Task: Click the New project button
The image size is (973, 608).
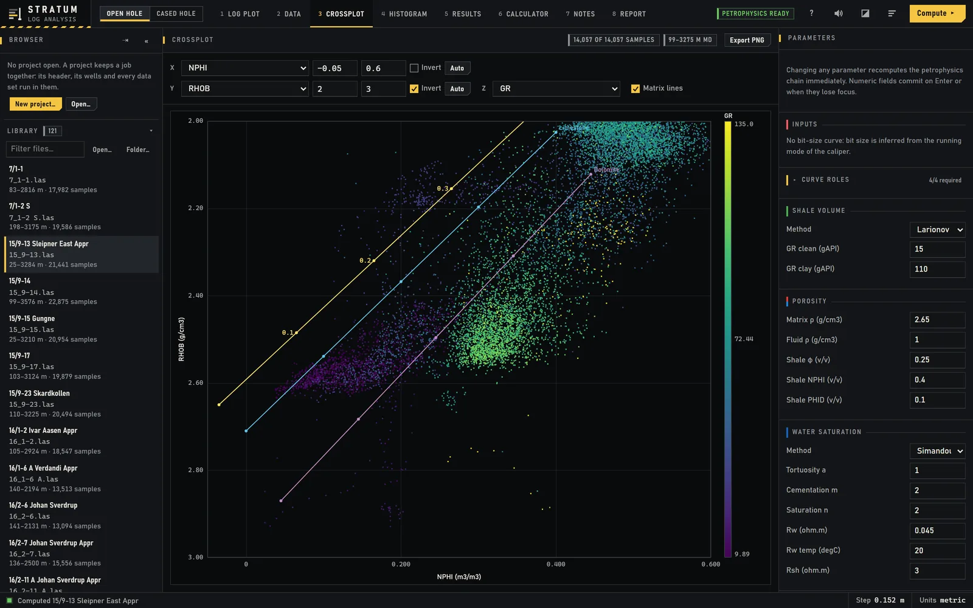Action: point(35,104)
